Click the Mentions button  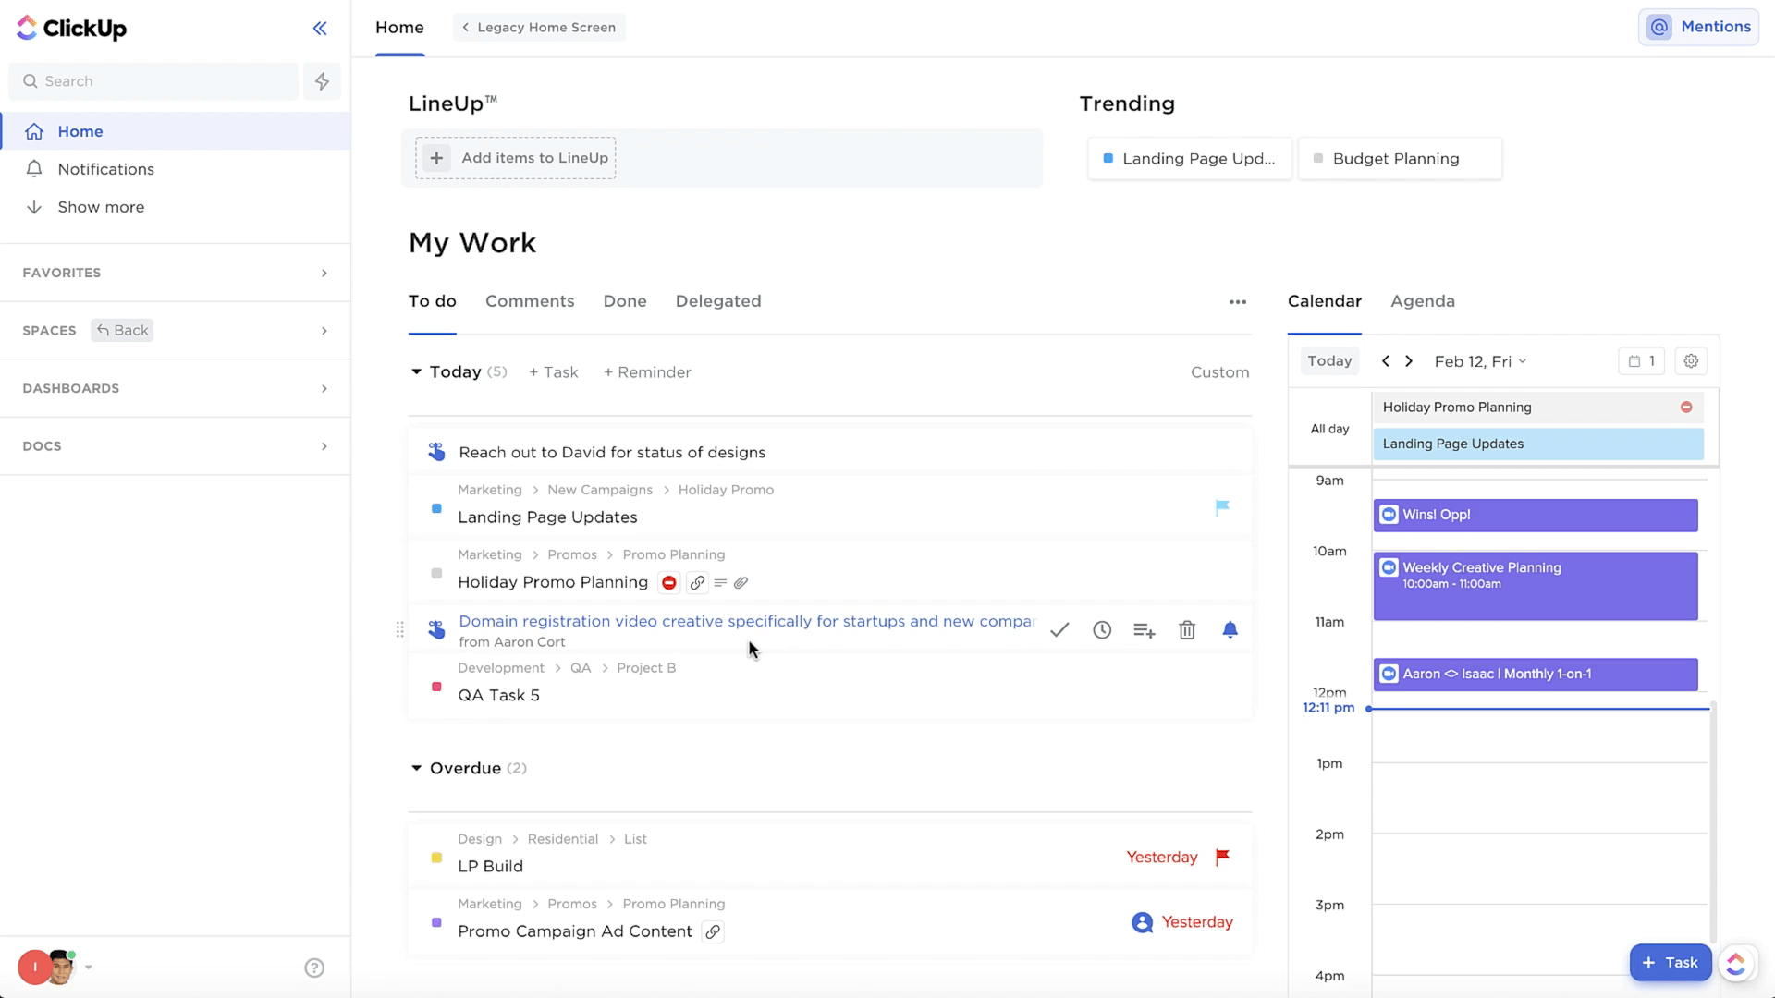(1699, 27)
